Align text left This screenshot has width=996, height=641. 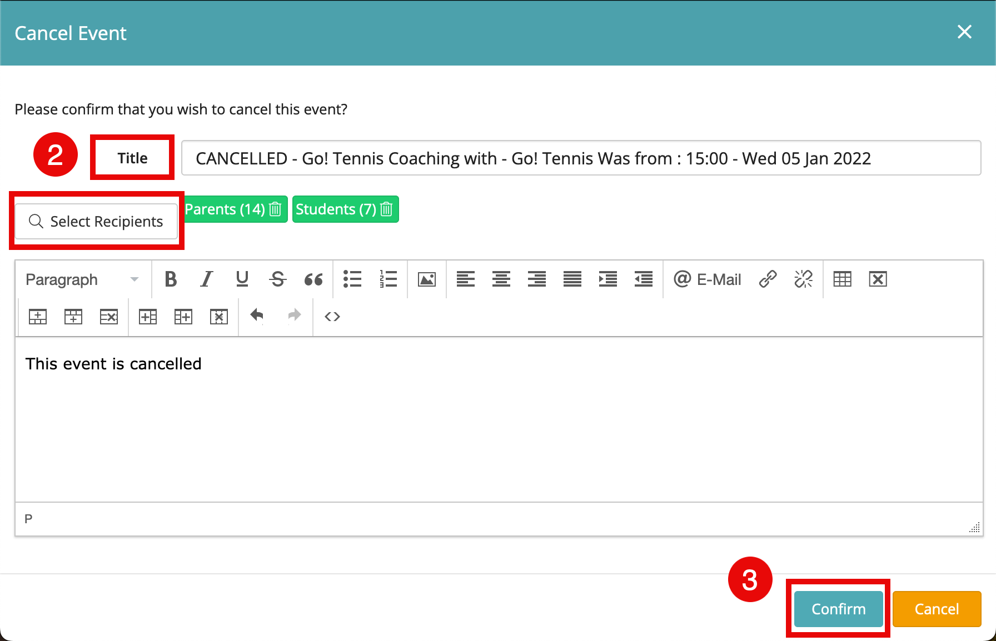click(x=466, y=279)
